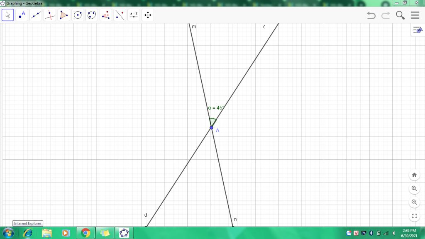Open the Bluetooth tray icon
425x239 pixels.
click(371, 233)
